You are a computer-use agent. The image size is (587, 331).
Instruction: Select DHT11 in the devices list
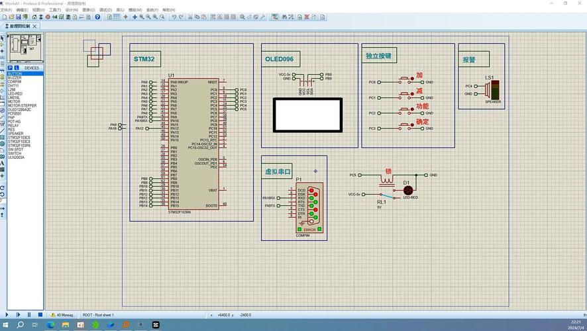pos(25,85)
